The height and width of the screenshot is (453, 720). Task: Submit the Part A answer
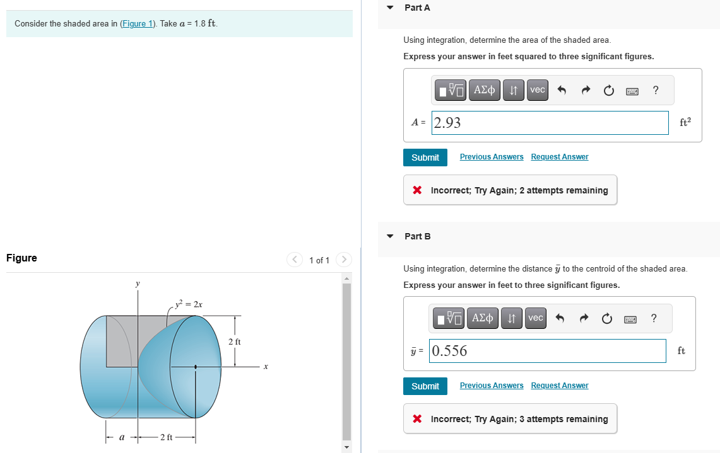point(425,158)
